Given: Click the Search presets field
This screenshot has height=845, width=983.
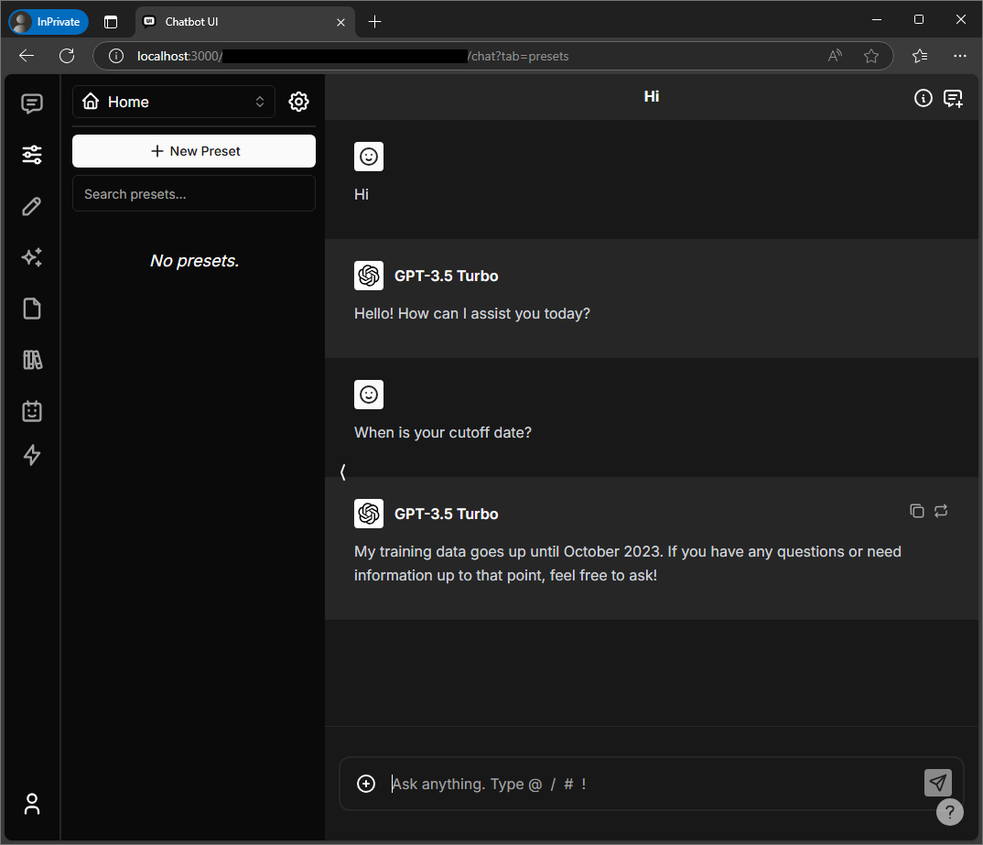Looking at the screenshot, I should [193, 193].
